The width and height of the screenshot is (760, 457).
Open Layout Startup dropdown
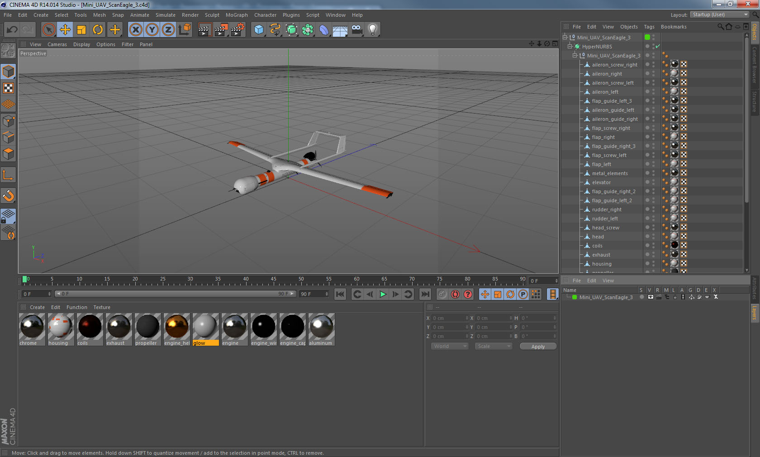coord(720,14)
